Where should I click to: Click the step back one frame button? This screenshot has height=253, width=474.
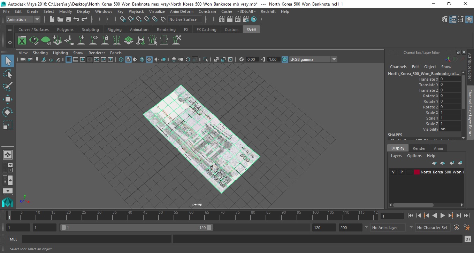[419, 216]
